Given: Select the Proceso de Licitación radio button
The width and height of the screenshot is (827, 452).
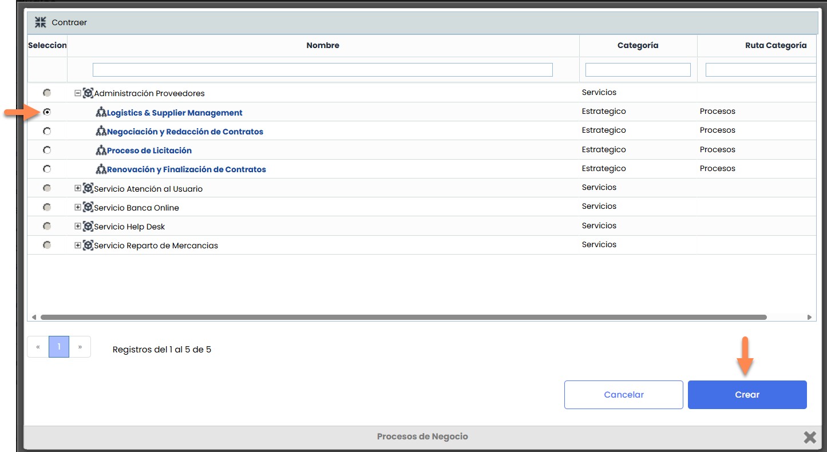Looking at the screenshot, I should tap(47, 150).
